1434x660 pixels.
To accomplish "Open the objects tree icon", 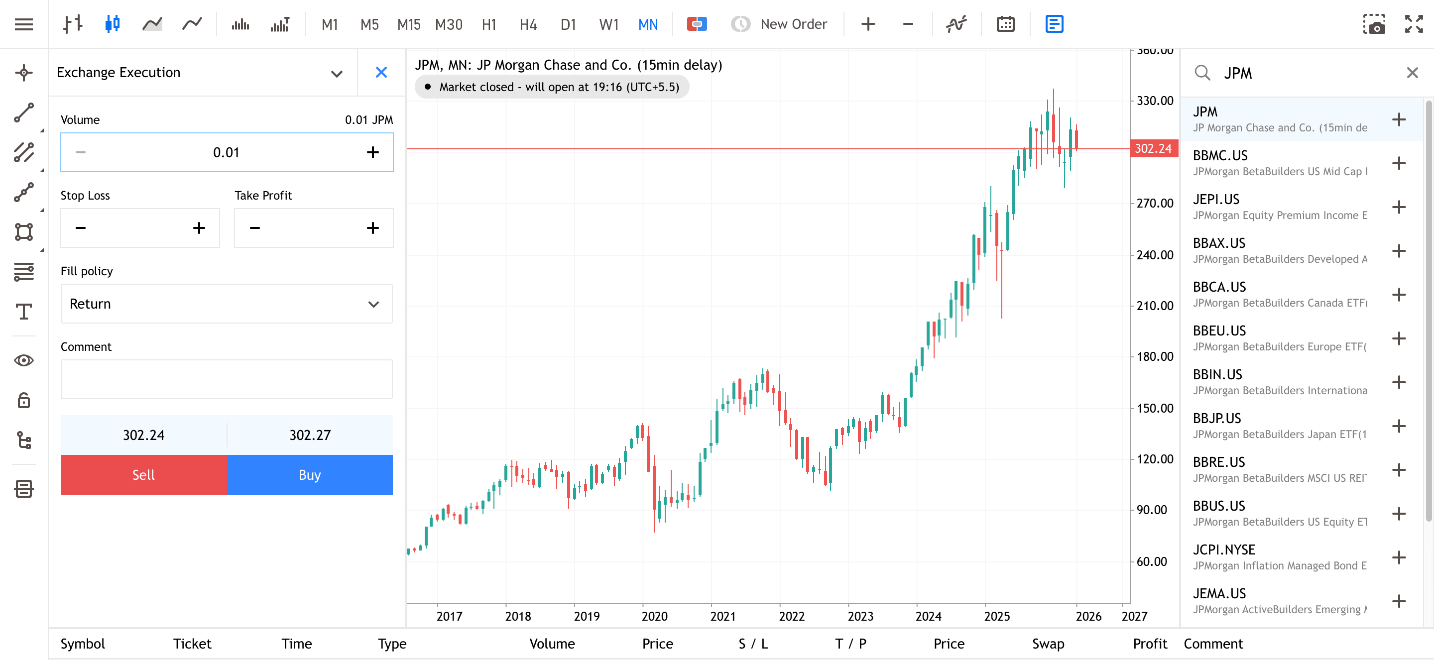I will click(24, 440).
